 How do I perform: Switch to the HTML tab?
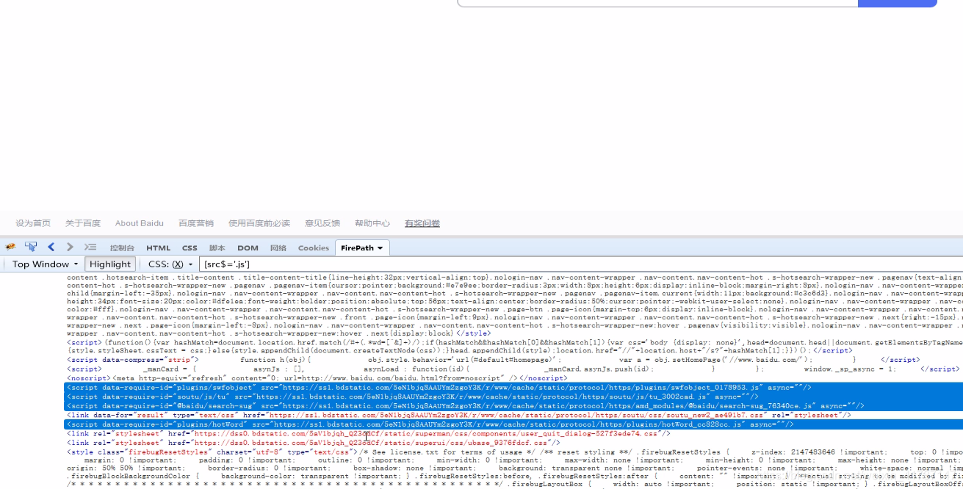tap(158, 248)
